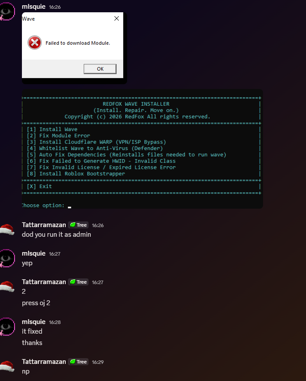Click 'dod you run it as admin' message
Screen dimensions: 306x381
(57, 235)
